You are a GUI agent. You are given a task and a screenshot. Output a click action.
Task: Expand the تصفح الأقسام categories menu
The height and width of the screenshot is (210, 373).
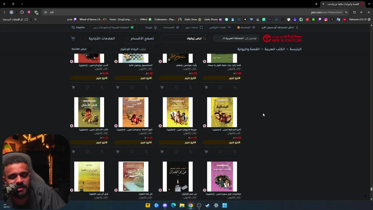[x=140, y=38]
